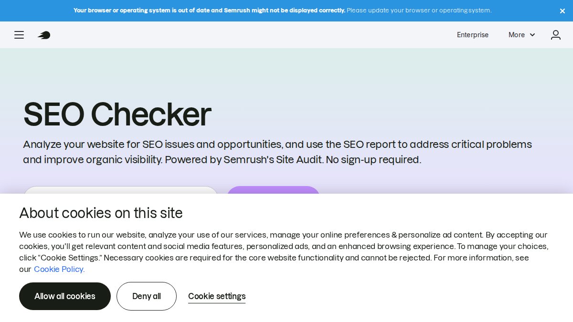
Task: Open Cookie settings
Action: coord(217,296)
